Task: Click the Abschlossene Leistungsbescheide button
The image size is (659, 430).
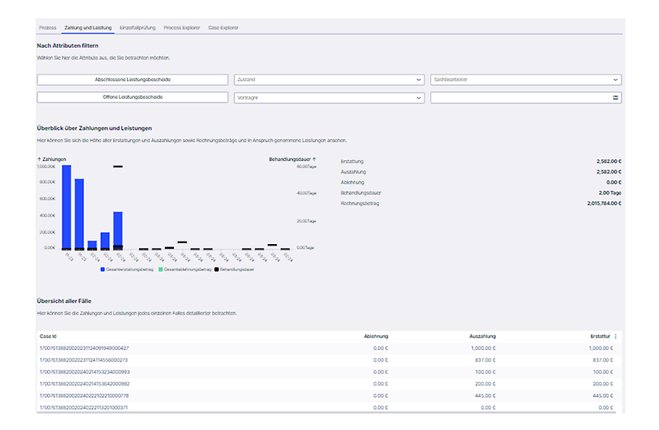Action: click(133, 79)
